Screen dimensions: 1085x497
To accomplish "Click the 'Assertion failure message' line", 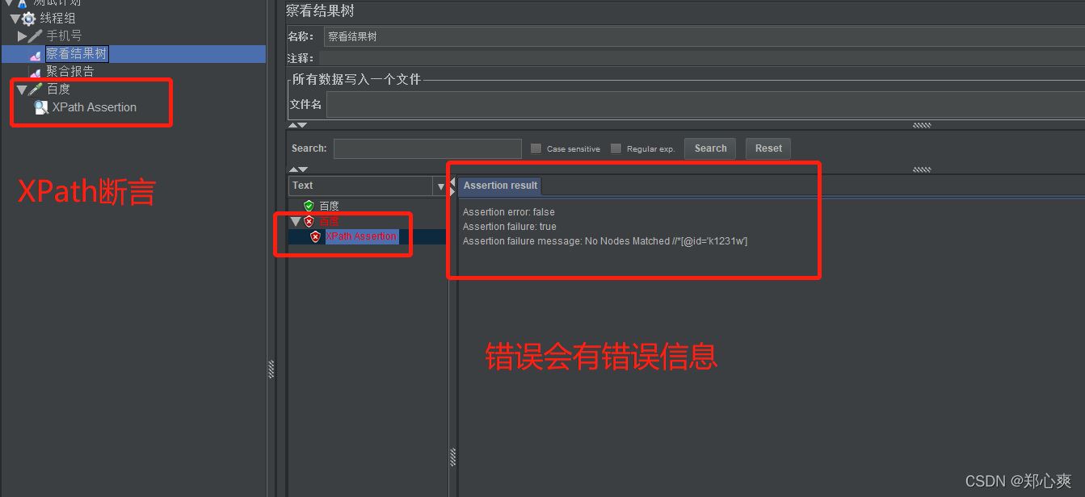I will (x=605, y=241).
